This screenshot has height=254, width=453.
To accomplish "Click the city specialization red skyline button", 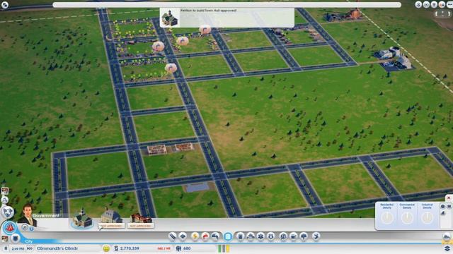I will click(x=9, y=228).
